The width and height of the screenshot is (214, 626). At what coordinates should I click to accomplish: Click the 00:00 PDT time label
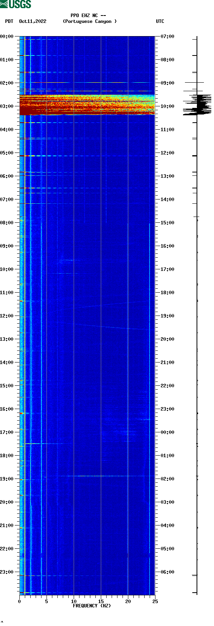click(7, 36)
